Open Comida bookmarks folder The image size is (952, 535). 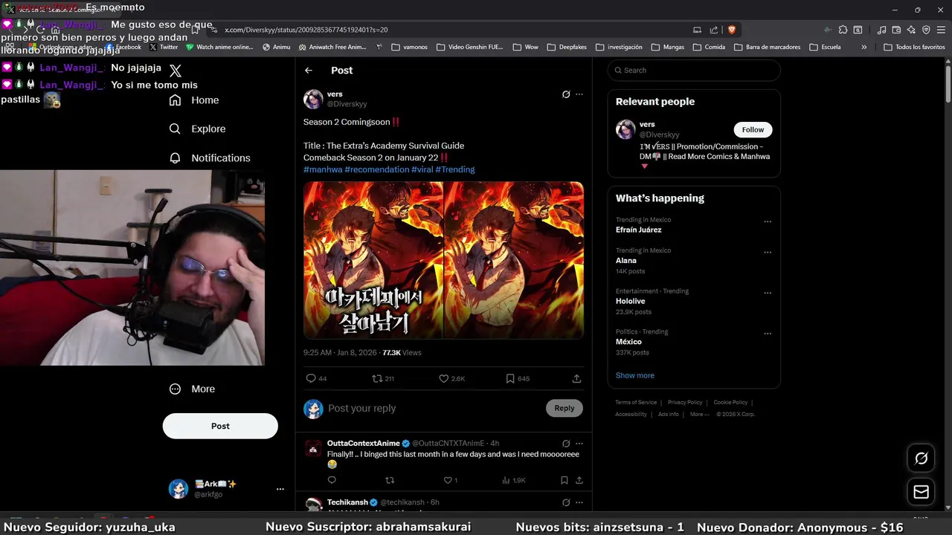click(x=709, y=47)
